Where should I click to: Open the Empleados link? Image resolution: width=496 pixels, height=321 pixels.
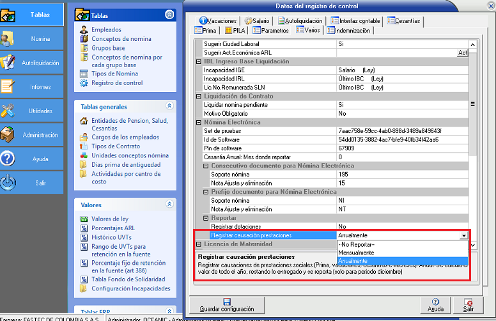[x=106, y=30]
